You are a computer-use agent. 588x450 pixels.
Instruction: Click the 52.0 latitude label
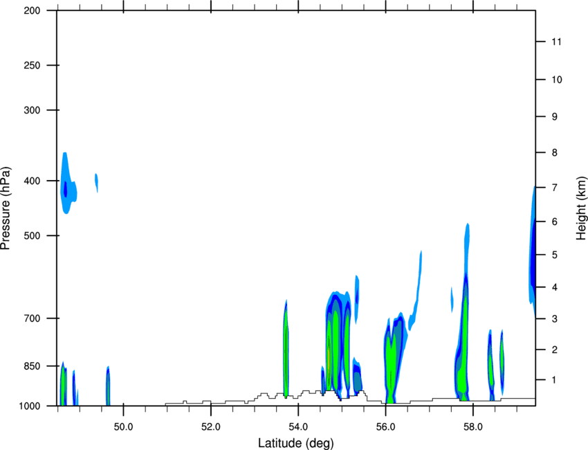coord(211,427)
